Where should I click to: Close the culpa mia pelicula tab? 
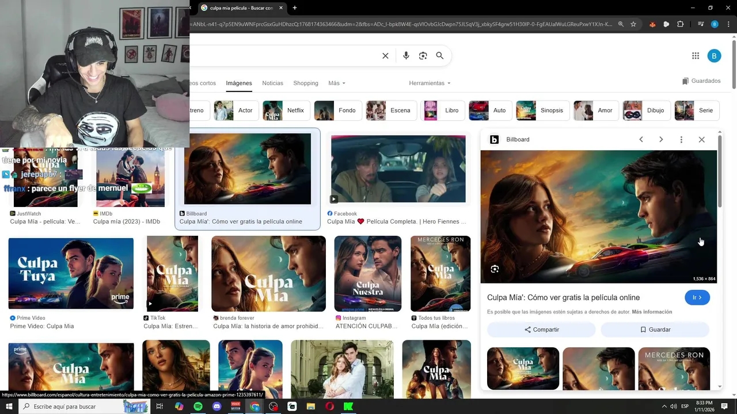point(281,7)
